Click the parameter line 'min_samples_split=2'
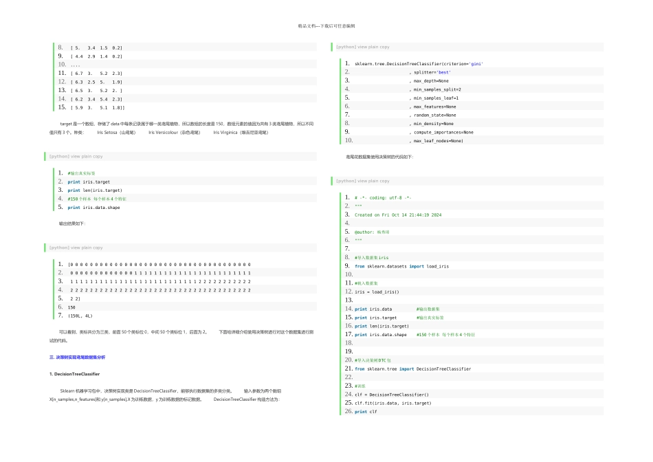The width and height of the screenshot is (653, 462). click(x=435, y=89)
